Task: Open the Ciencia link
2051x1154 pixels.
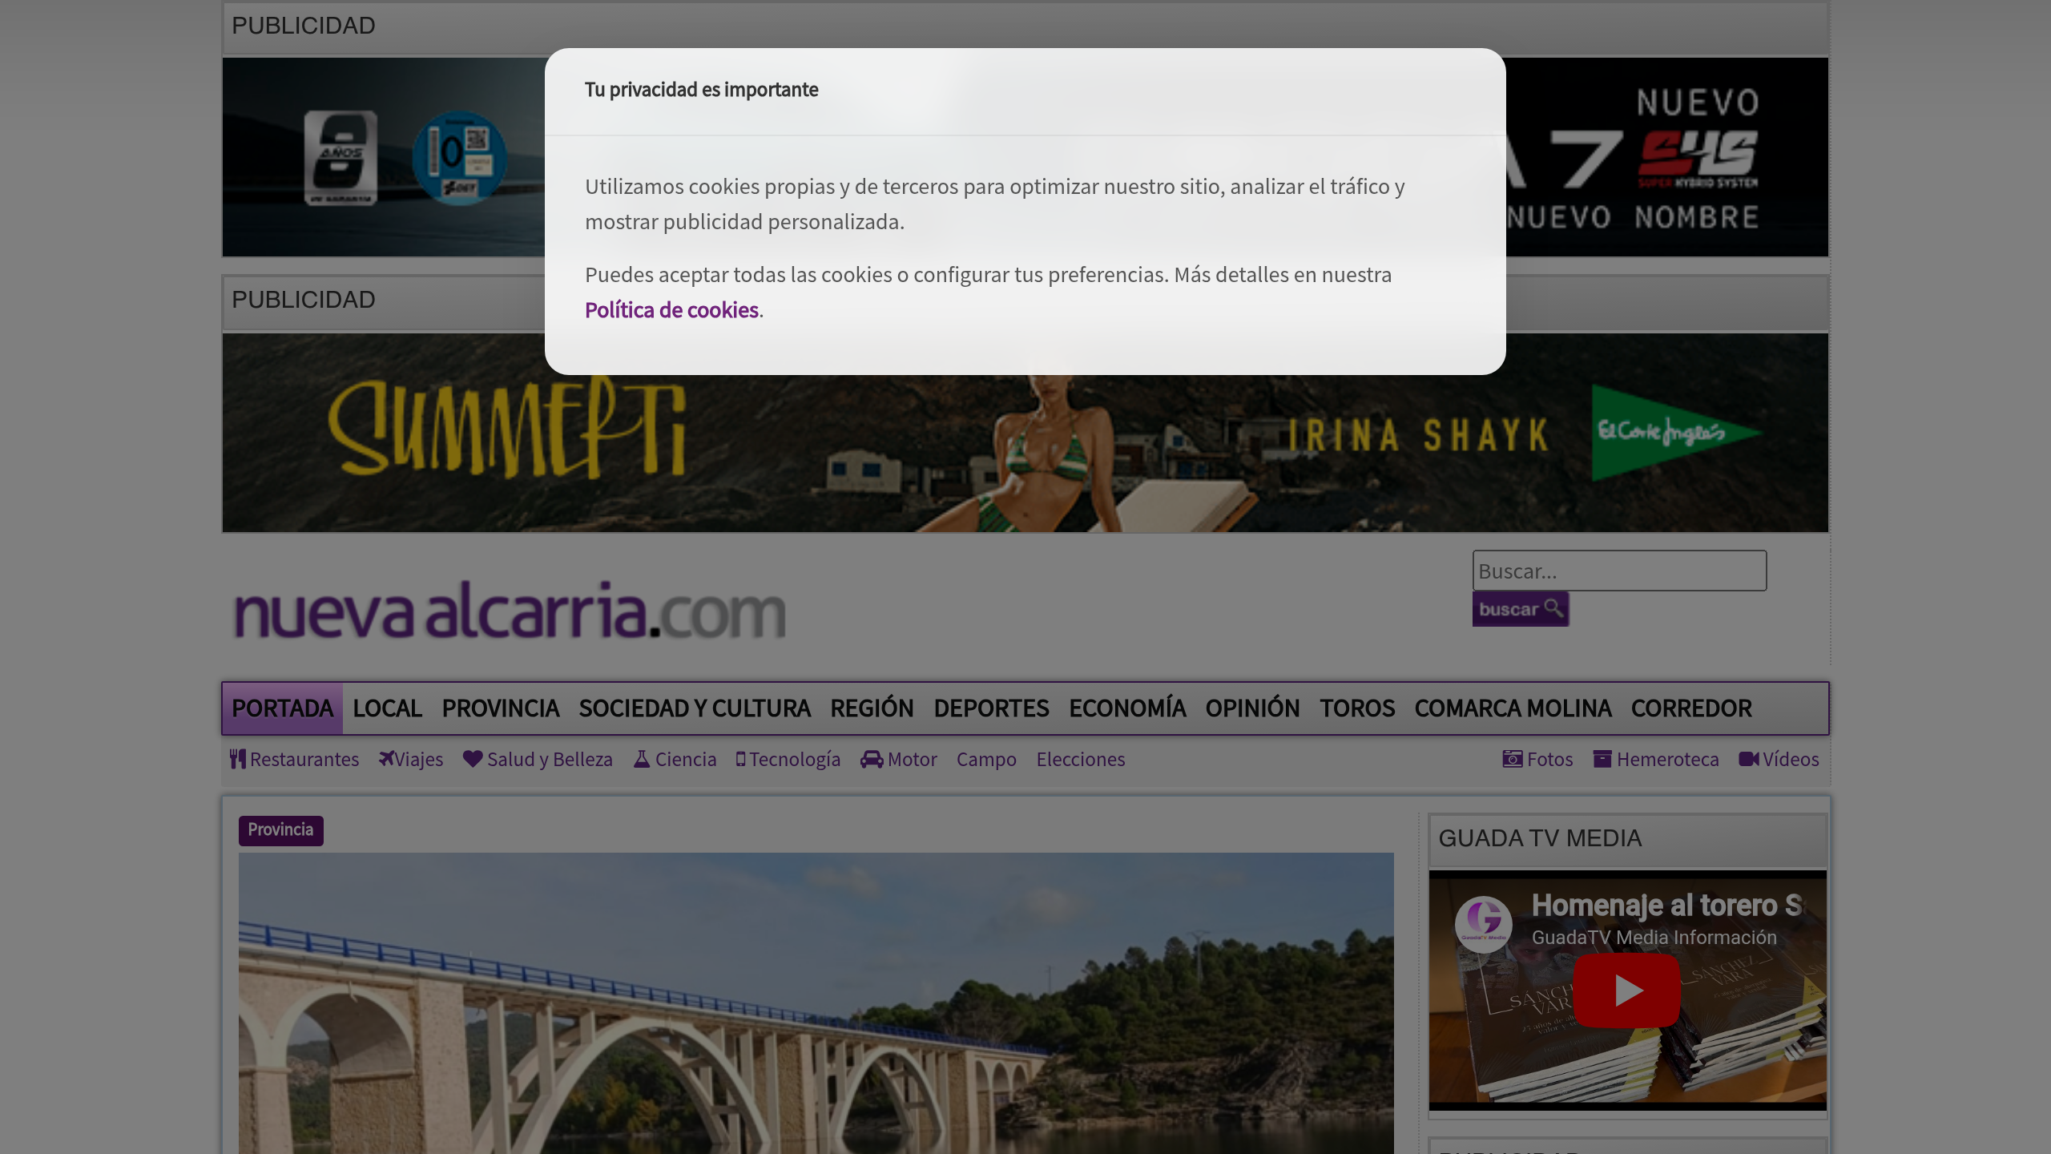Action: click(675, 759)
